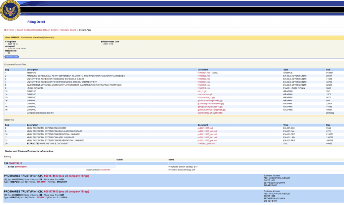Open exhibit f10028d3.htm
Image resolution: width=344 pixels, height=205 pixels.
click(204, 79)
